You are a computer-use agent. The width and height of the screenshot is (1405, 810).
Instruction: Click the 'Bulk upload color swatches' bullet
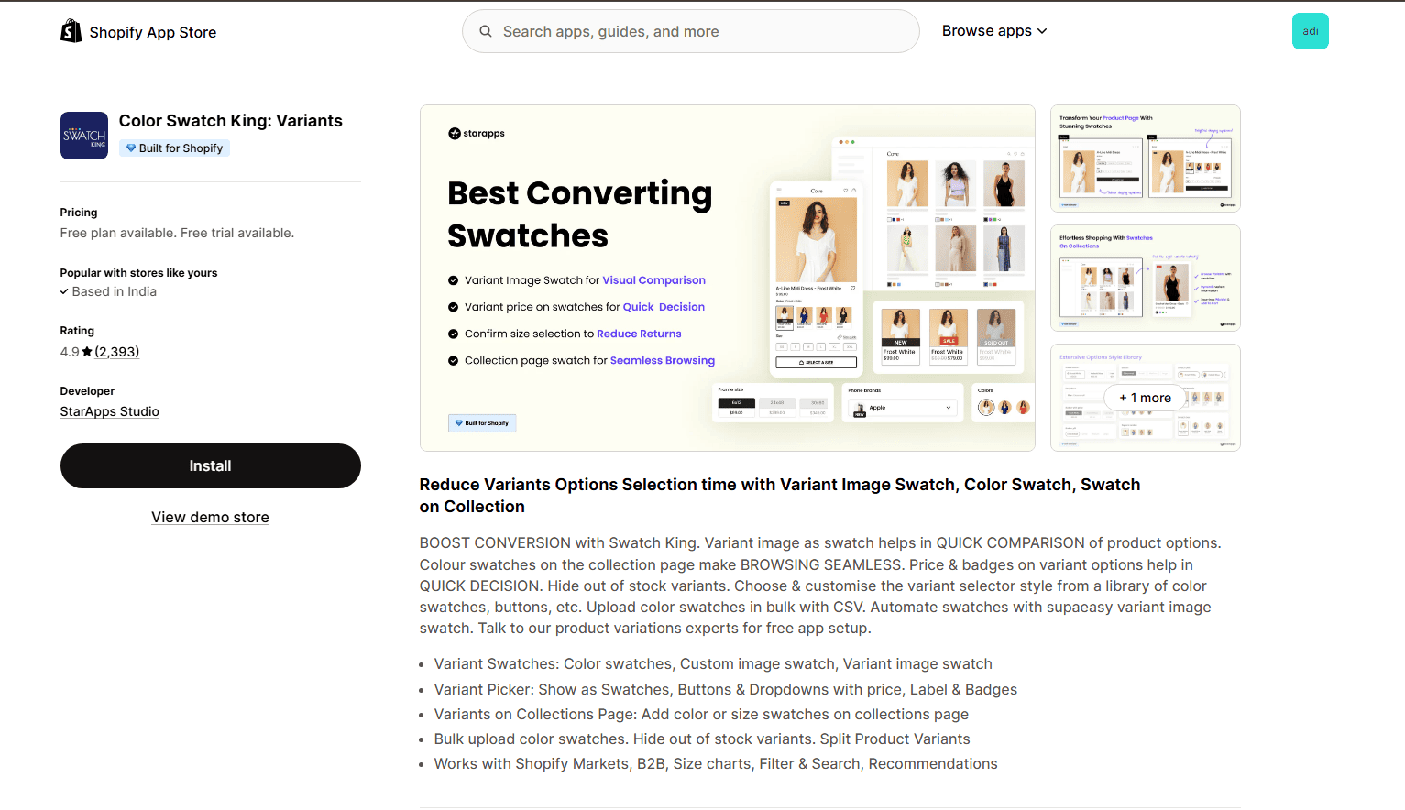point(702,739)
